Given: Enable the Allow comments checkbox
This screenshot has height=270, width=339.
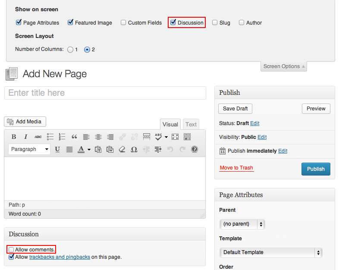Looking at the screenshot, I should tap(11, 250).
